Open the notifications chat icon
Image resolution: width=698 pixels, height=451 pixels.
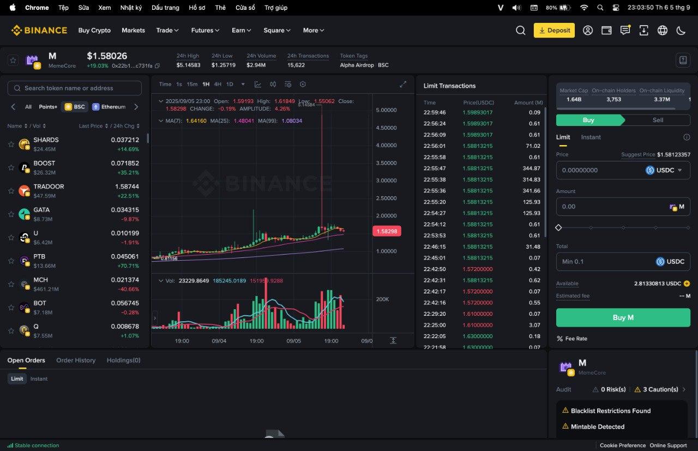[x=625, y=31]
